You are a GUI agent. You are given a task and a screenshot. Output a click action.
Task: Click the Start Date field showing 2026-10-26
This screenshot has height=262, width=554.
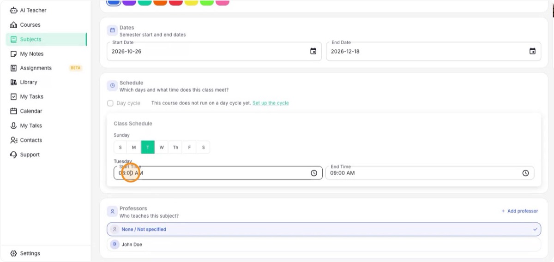(x=214, y=51)
